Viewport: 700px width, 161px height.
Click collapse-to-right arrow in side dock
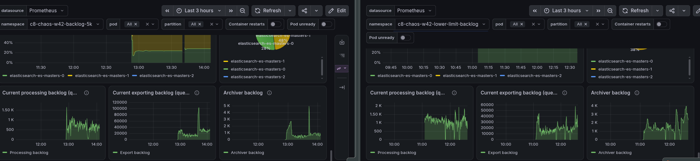tap(342, 87)
